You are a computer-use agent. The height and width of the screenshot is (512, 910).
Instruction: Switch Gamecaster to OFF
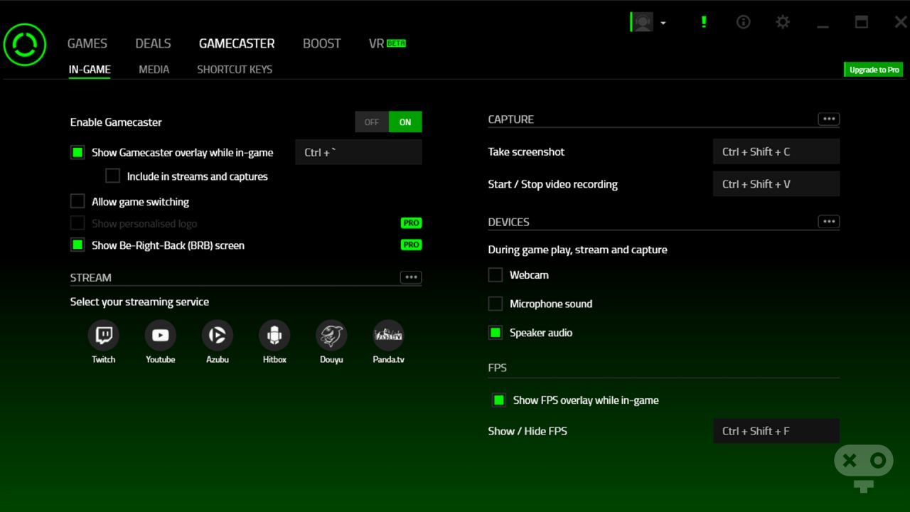372,122
